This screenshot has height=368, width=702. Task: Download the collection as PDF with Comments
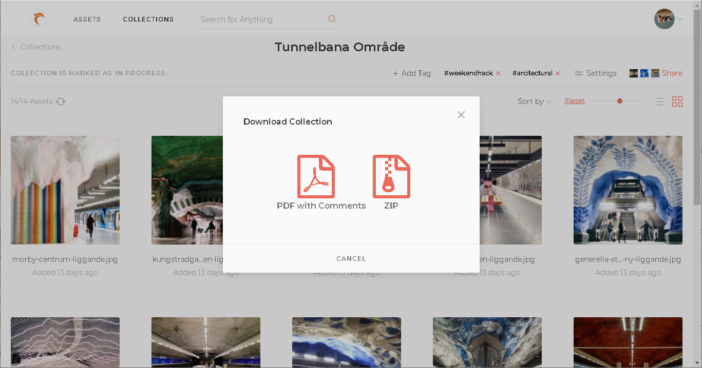point(321,182)
